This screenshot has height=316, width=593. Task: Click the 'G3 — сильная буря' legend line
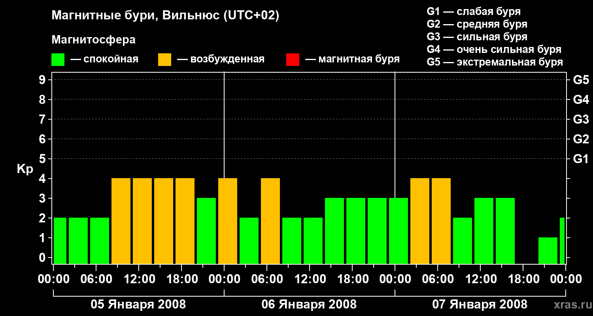point(477,37)
